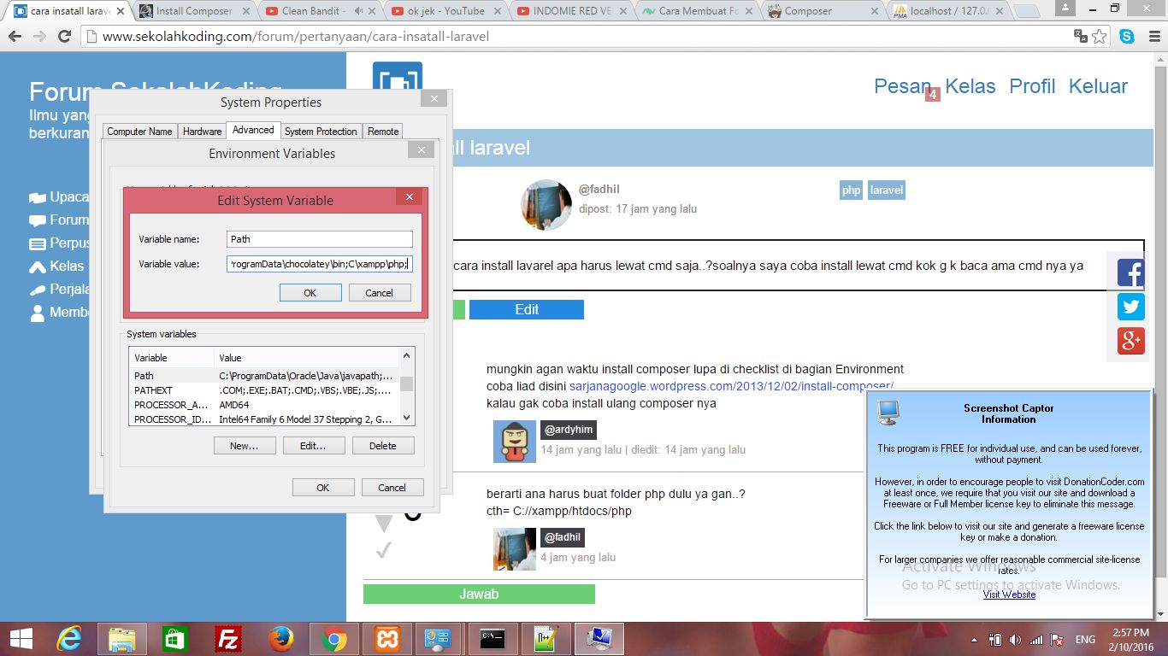This screenshot has height=656, width=1168.
Task: Click the Windows Start button
Action: click(x=21, y=639)
